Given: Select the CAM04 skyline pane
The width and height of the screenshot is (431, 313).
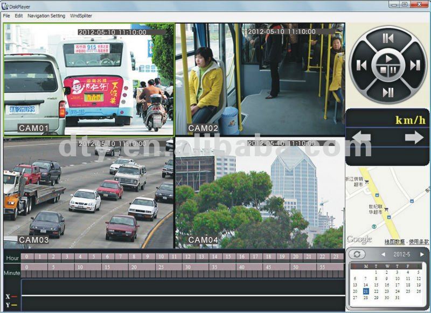Looking at the screenshot, I should (260, 193).
